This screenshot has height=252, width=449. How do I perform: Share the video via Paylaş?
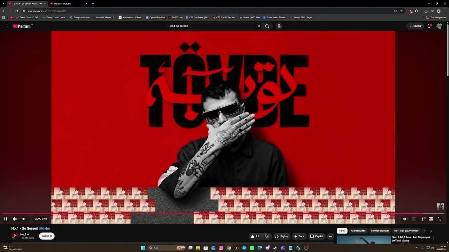(281, 236)
